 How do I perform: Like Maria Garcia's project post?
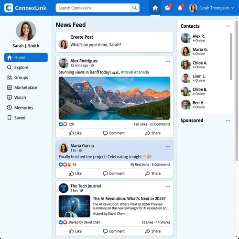[75, 174]
